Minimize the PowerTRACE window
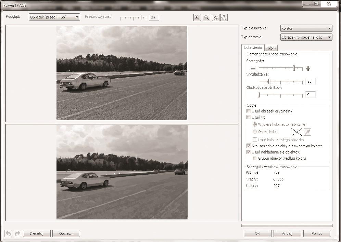 [307, 4]
